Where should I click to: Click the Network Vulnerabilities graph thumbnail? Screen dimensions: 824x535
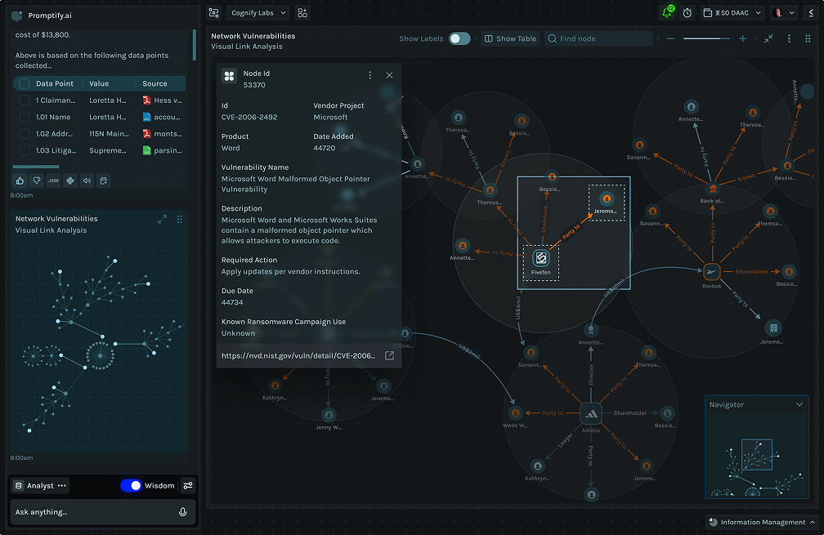pos(100,346)
